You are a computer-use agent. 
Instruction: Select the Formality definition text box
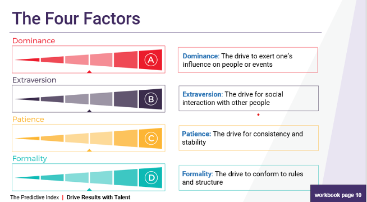click(x=249, y=178)
